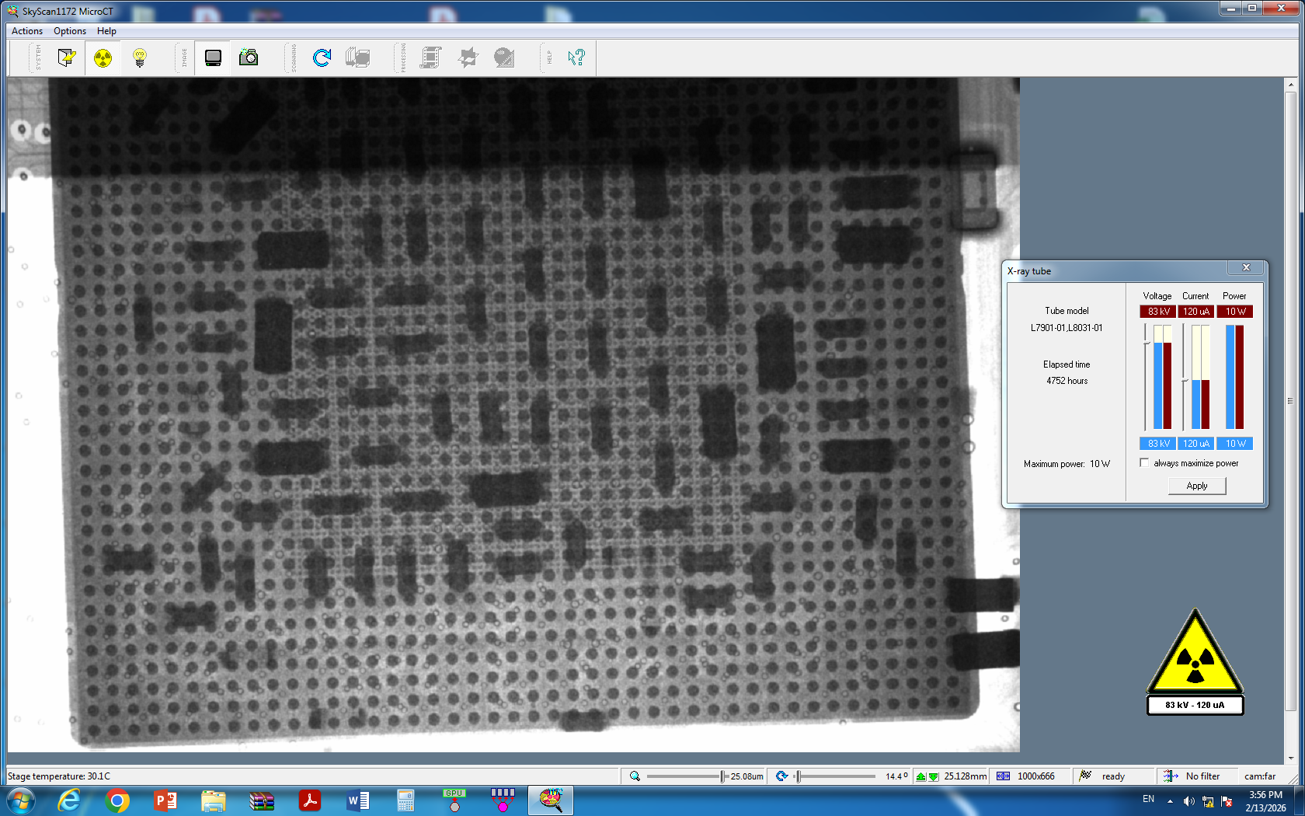Screen dimensions: 1305x816
Task: Click the blue rotate arrow scanning icon
Action: coord(322,58)
